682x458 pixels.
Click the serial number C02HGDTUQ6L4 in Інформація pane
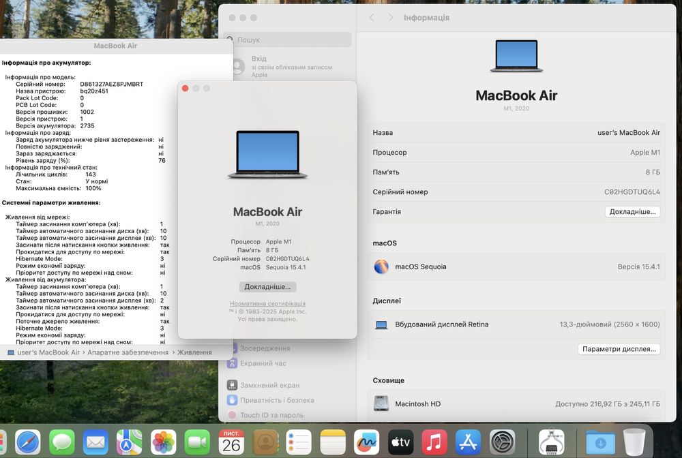tap(632, 192)
